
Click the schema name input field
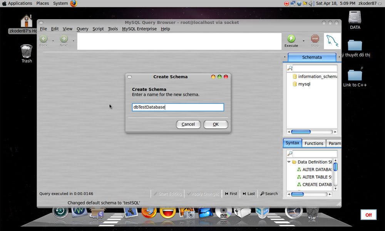point(178,107)
